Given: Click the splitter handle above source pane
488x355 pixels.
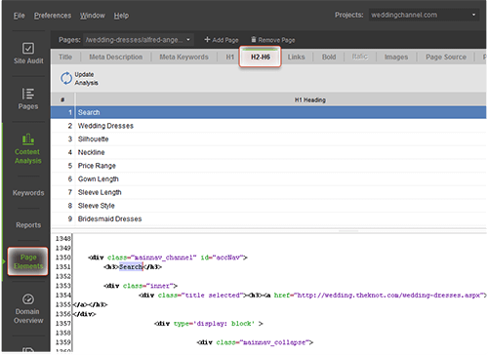Looking at the screenshot, I should point(348,231).
